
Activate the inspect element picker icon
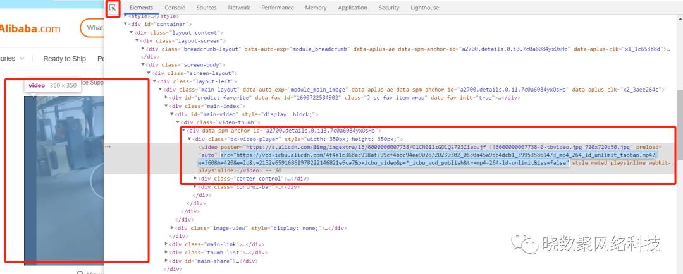[x=113, y=8]
